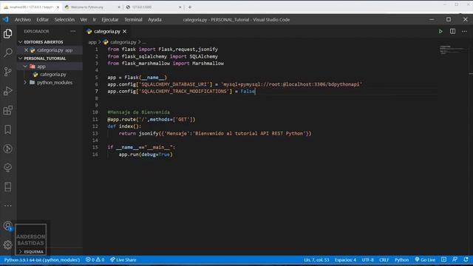Close Welcome to Python.org browser tab
This screenshot has width=473, height=266.
click(x=119, y=7)
